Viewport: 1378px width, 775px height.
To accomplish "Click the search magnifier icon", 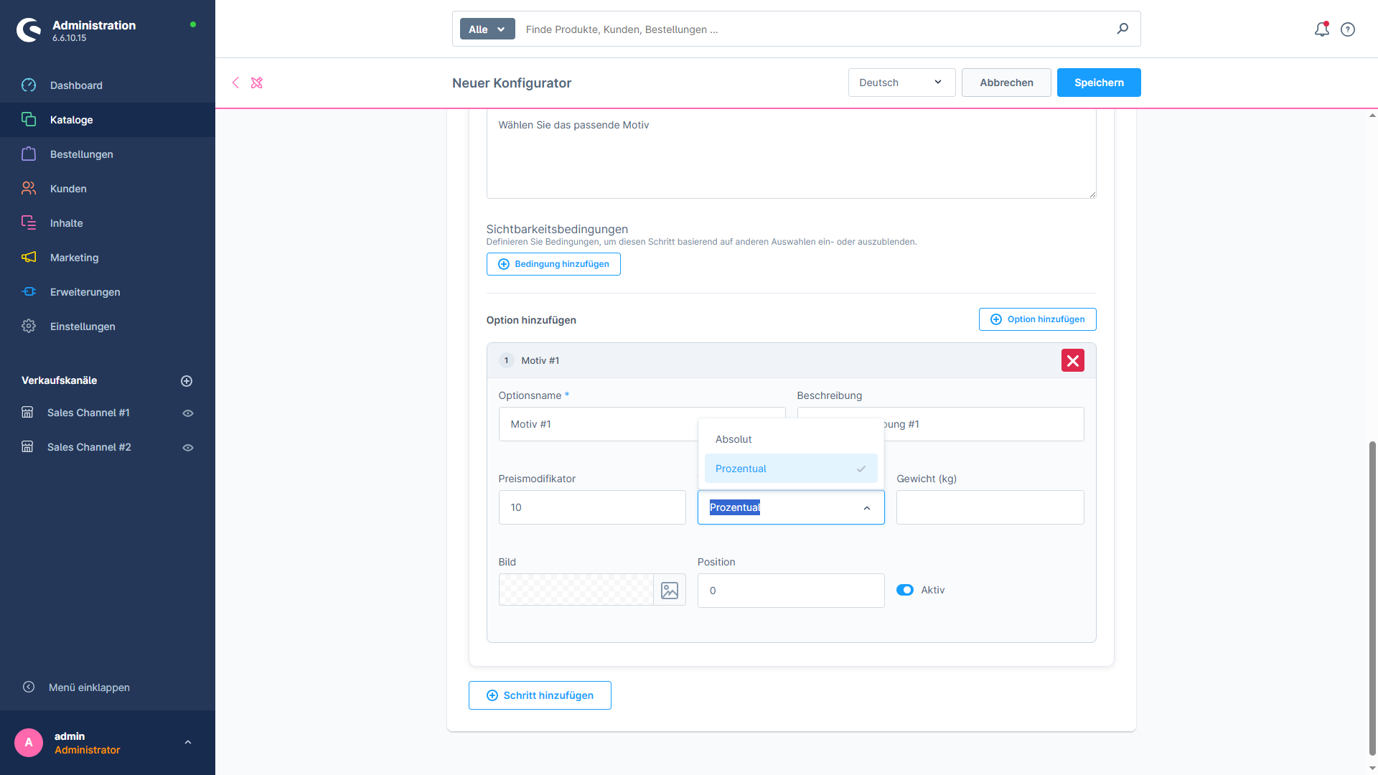I will pyautogui.click(x=1122, y=29).
